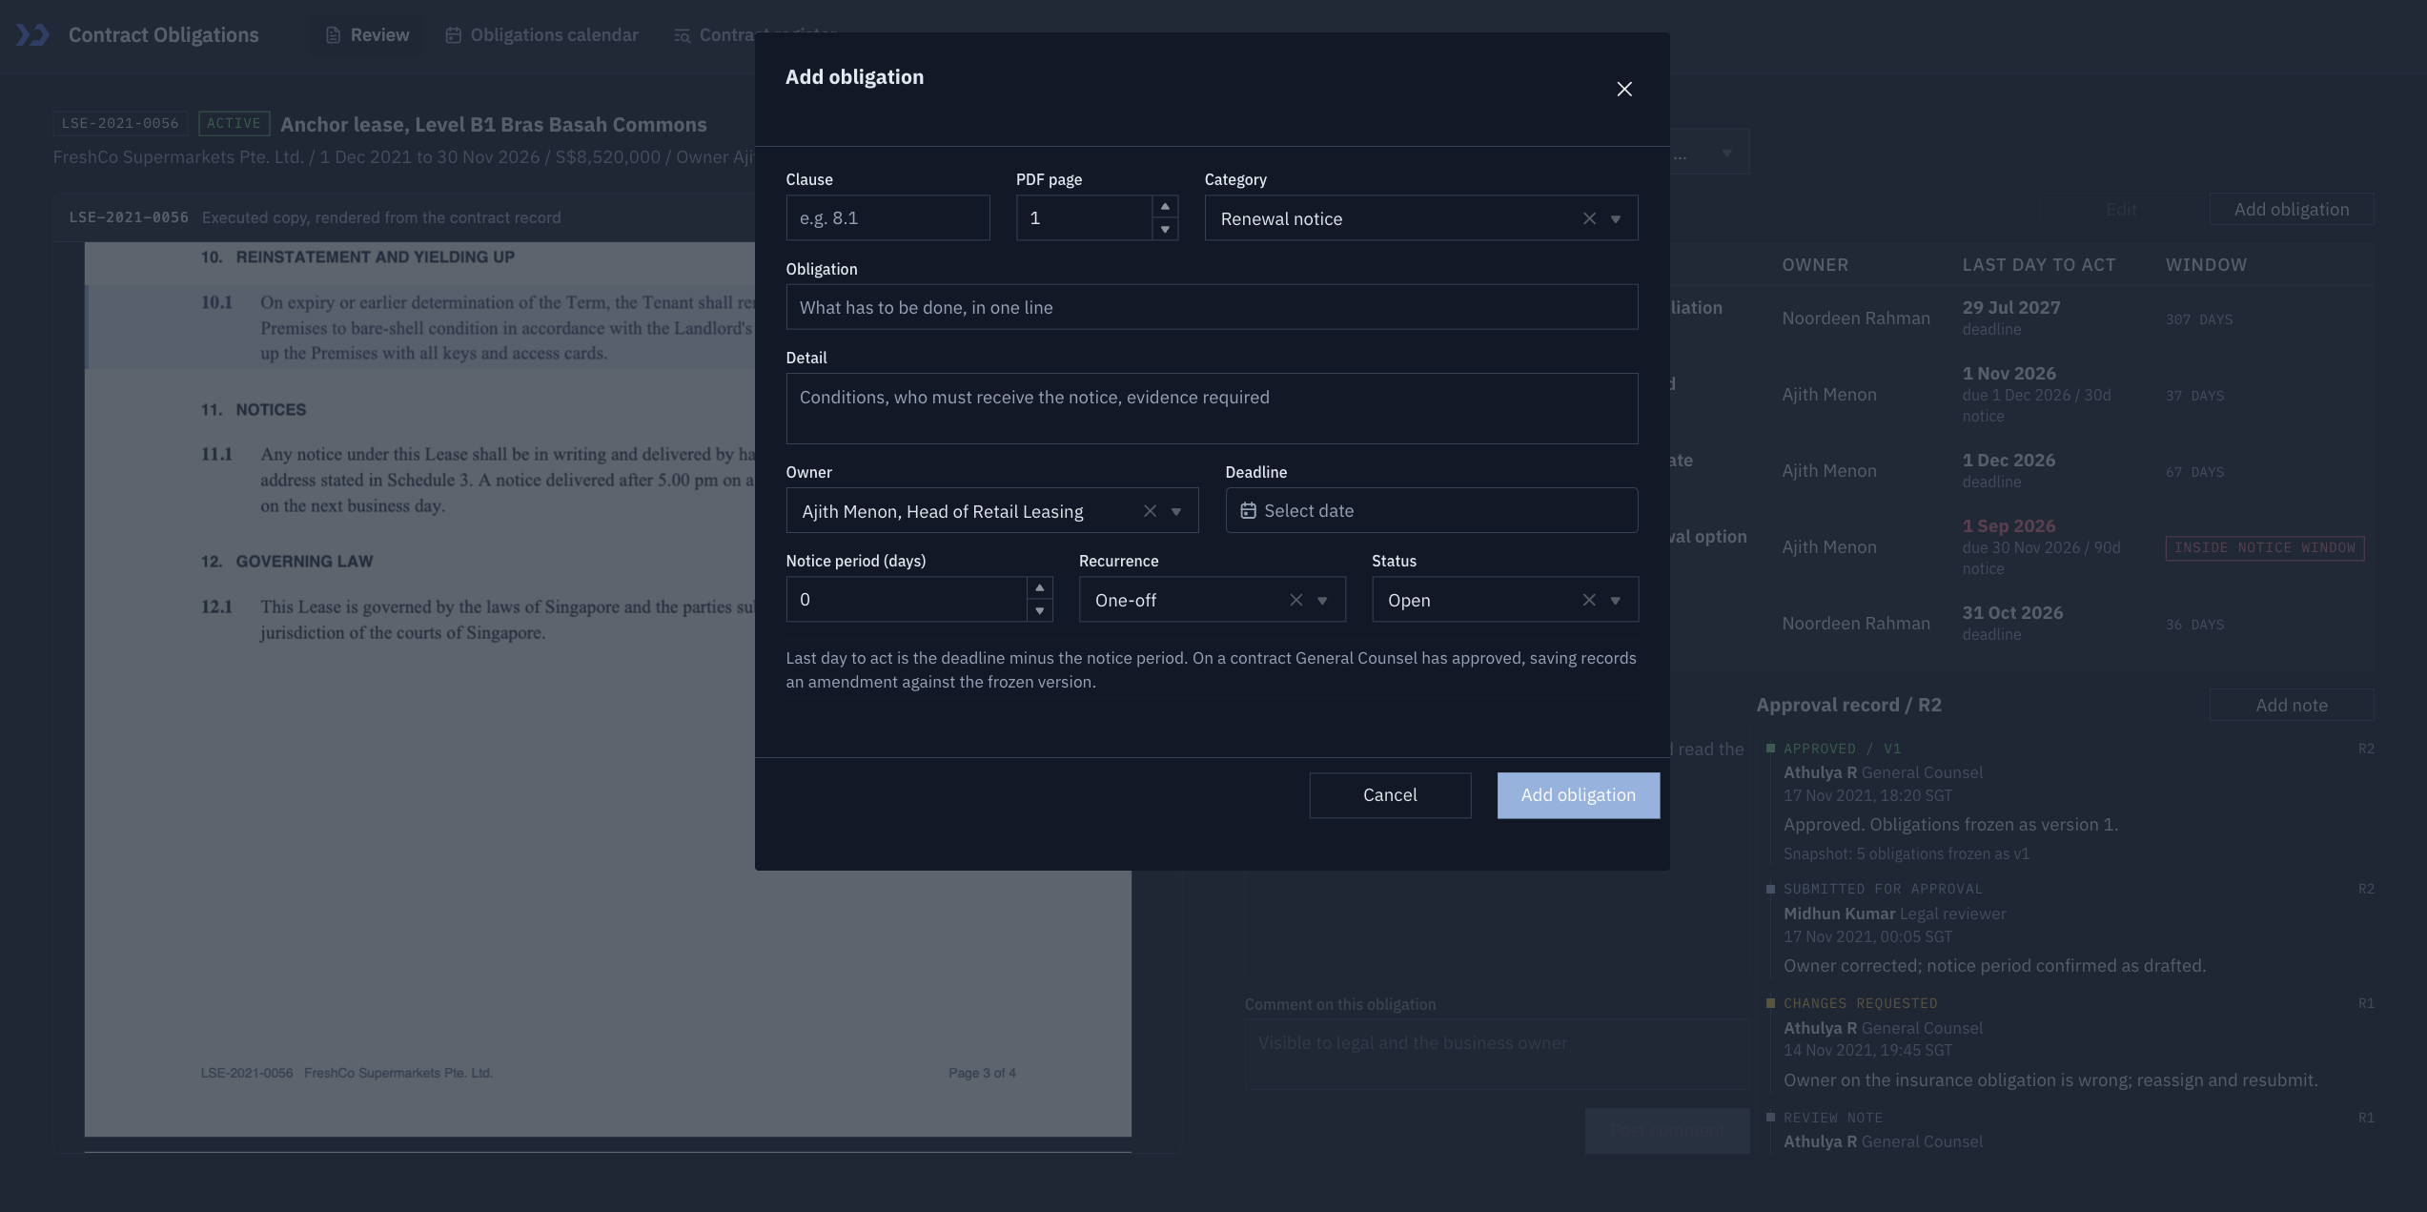Confirm with blue Add obligation button

tap(1578, 795)
